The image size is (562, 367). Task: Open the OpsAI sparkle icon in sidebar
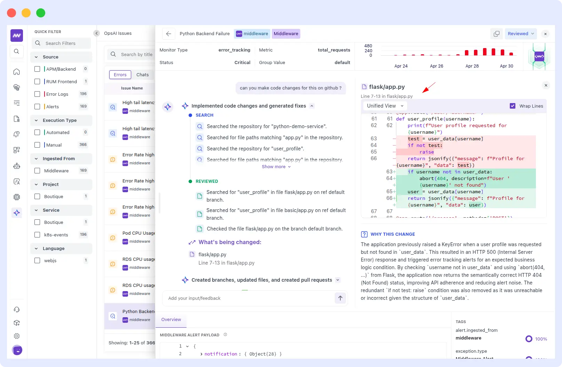(x=16, y=212)
